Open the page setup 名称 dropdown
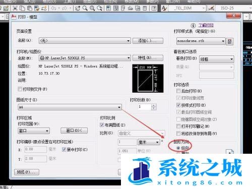The width and height of the screenshot is (252, 189). 85,41
